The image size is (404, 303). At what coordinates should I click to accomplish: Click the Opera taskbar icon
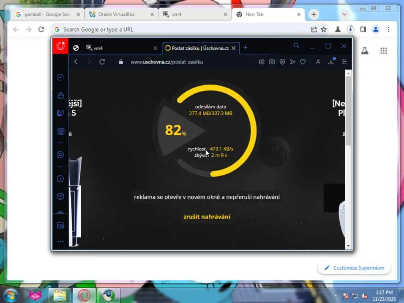84,296
